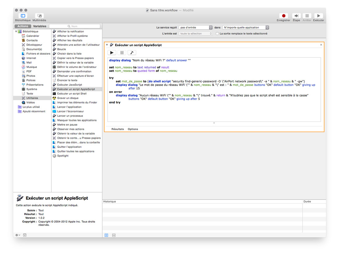
Task: Select the Photos library category
Action: (31, 76)
